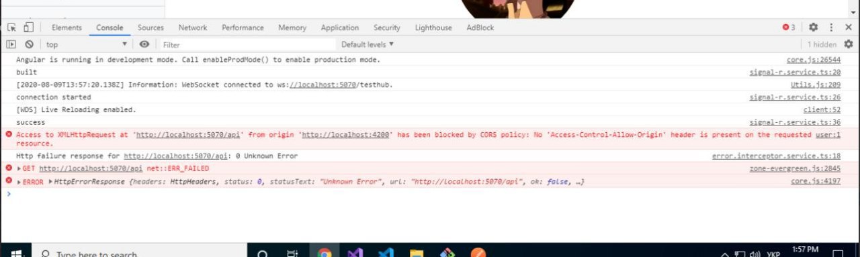Focus the console Filter input

tap(247, 44)
